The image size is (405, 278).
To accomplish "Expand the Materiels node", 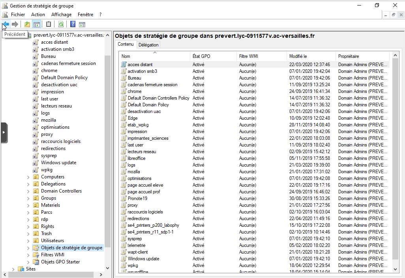I will pos(28,205).
